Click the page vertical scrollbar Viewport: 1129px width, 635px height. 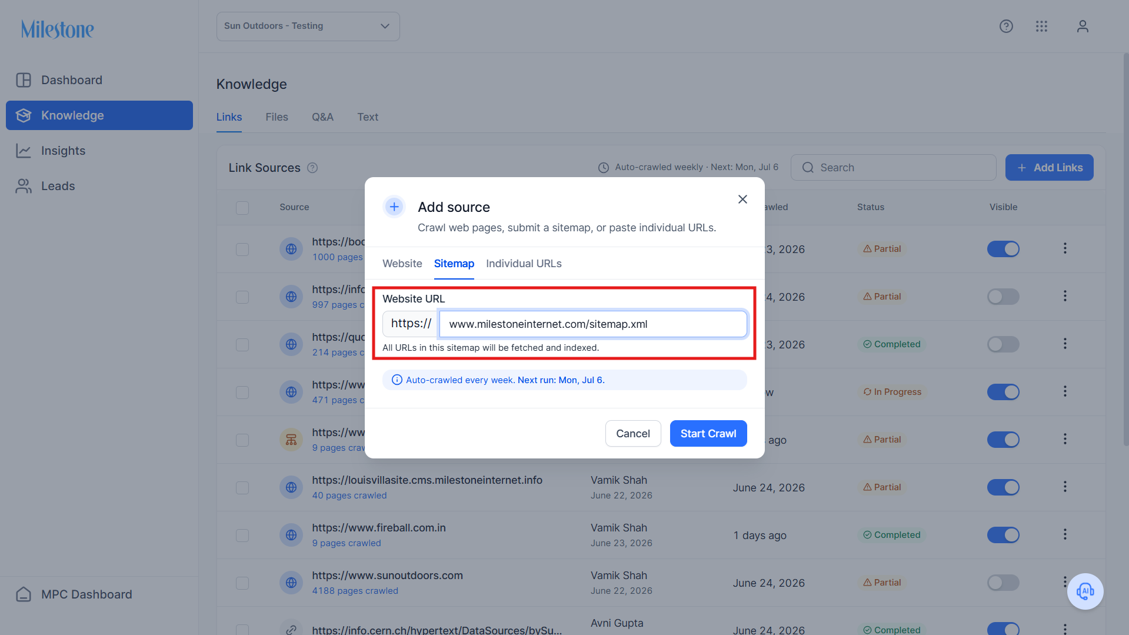click(1125, 250)
